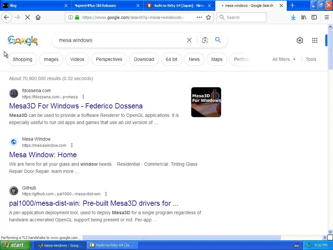Open pal1000/mesa-dist-win result link
Image resolution: width=333 pixels, height=250 pixels.
(x=94, y=203)
